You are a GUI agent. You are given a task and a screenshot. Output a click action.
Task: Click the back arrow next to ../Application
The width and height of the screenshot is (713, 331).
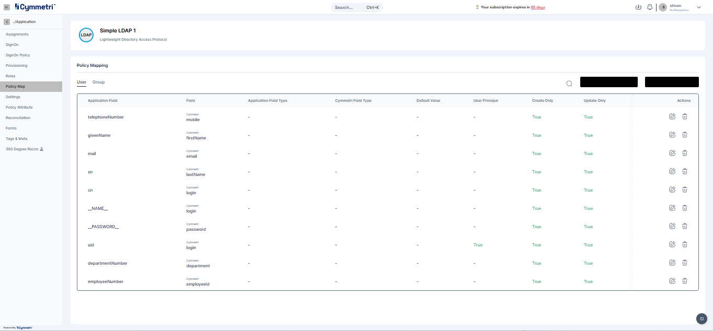[x=7, y=22]
